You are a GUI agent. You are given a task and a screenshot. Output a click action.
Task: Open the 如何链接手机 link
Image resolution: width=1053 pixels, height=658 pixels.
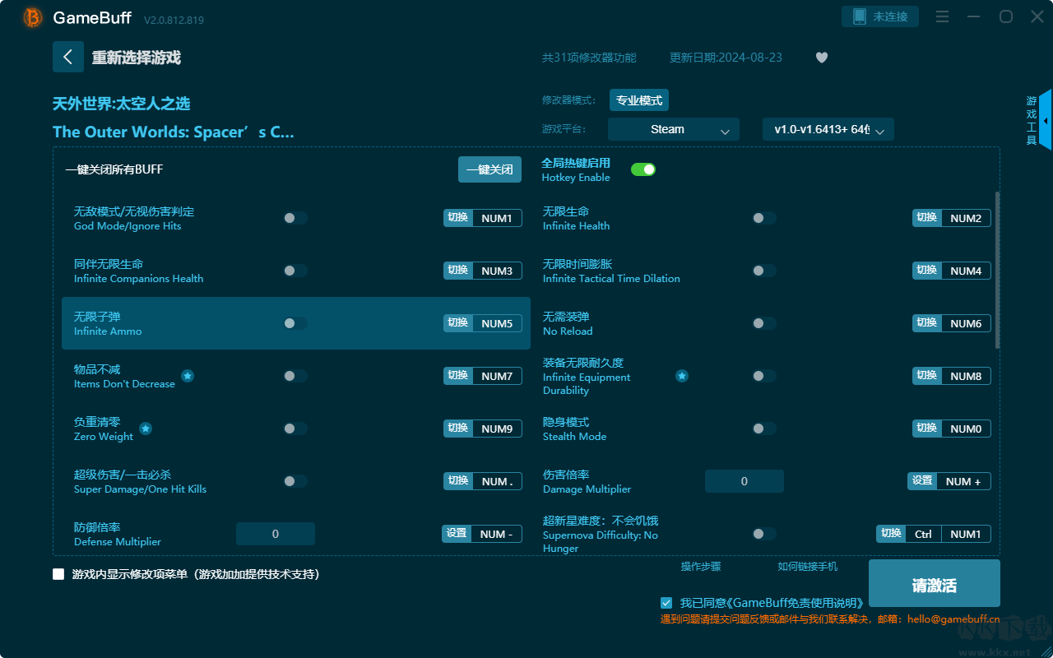[808, 566]
